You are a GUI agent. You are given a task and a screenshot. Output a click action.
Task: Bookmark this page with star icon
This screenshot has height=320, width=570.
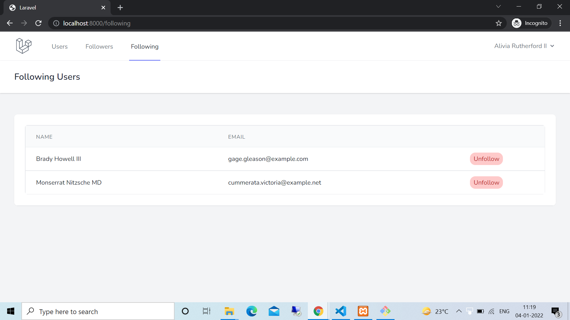click(498, 23)
